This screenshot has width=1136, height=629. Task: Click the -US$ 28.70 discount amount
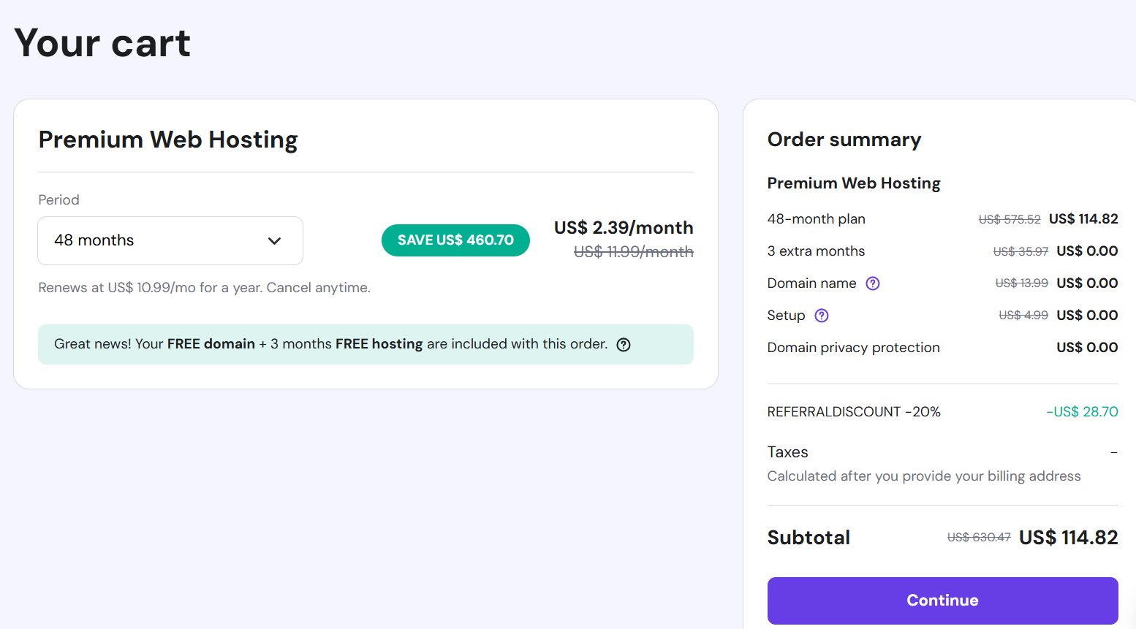(1082, 412)
